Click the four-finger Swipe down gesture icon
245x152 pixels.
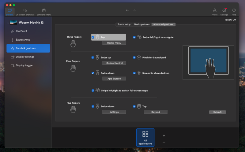pos(97,73)
